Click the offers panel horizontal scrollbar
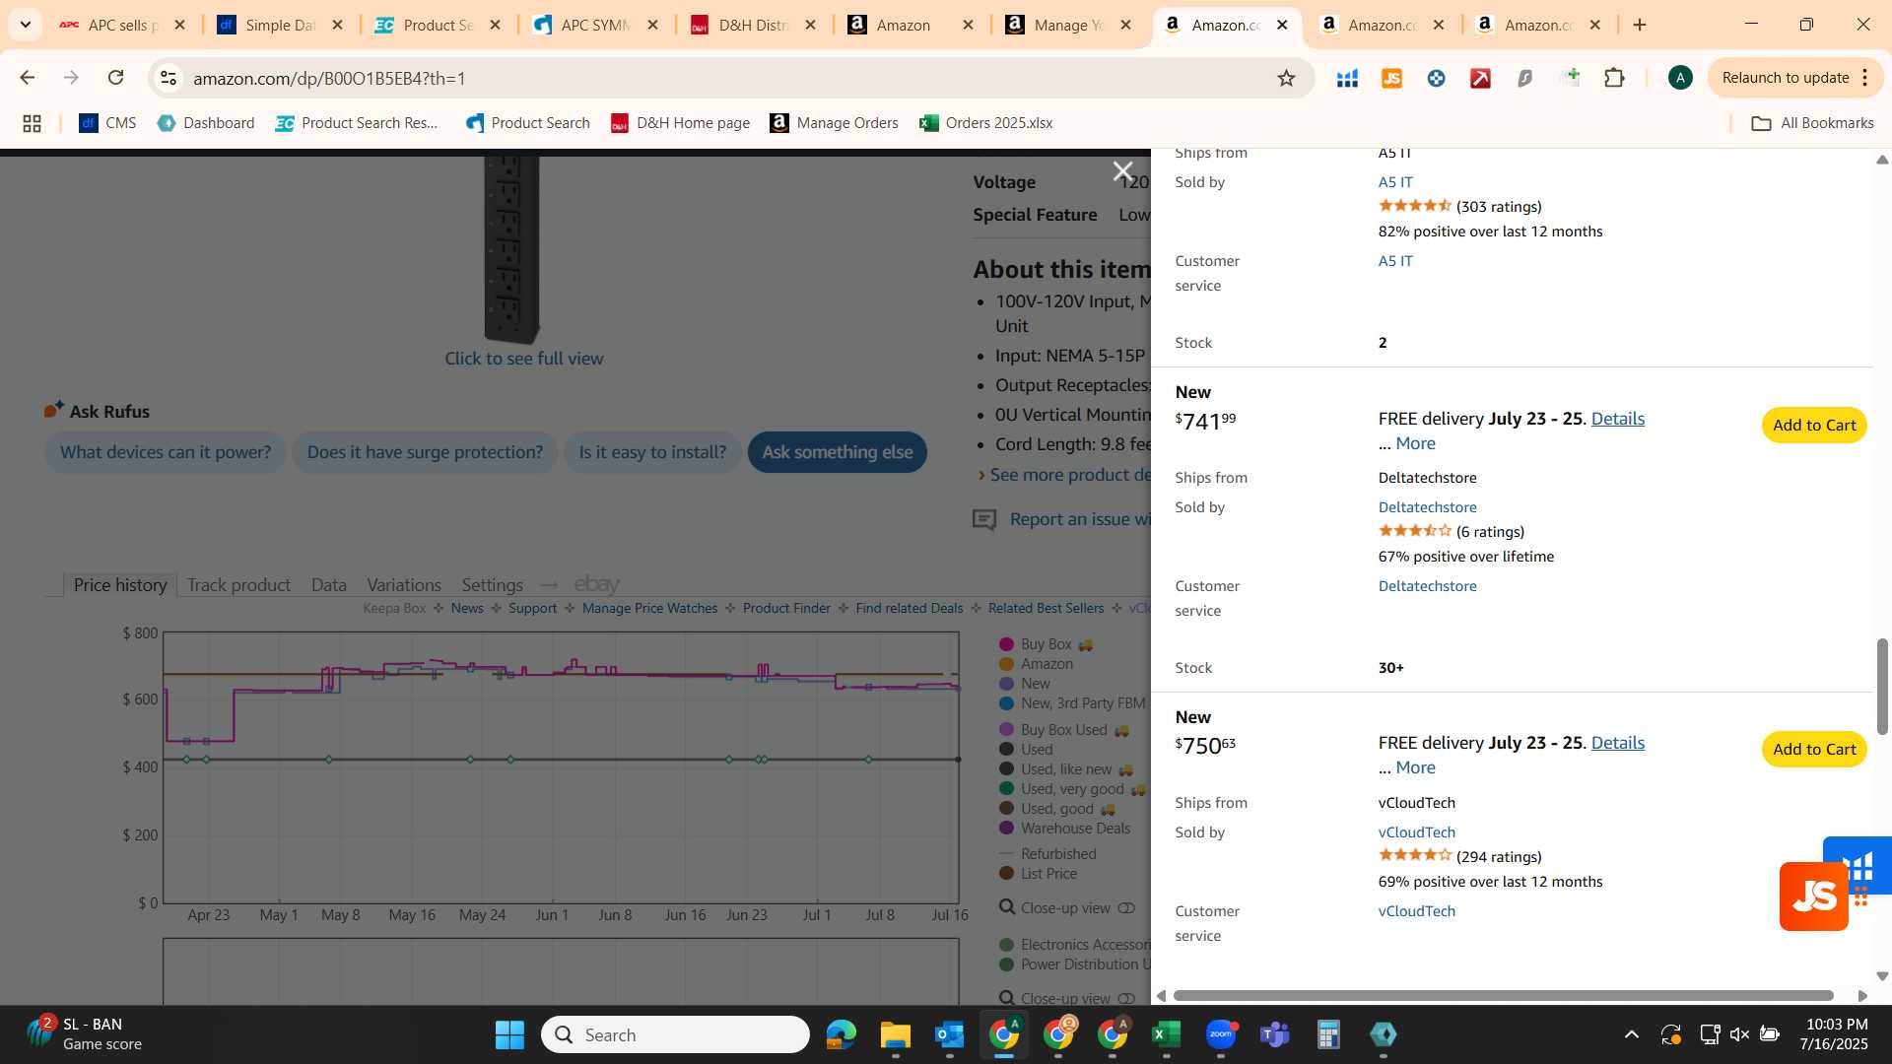Viewport: 1892px width, 1064px height. point(1503,996)
